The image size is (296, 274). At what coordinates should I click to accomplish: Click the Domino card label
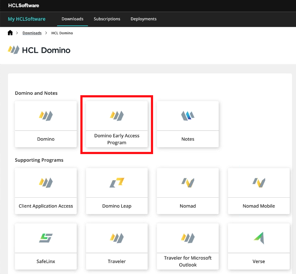point(46,139)
